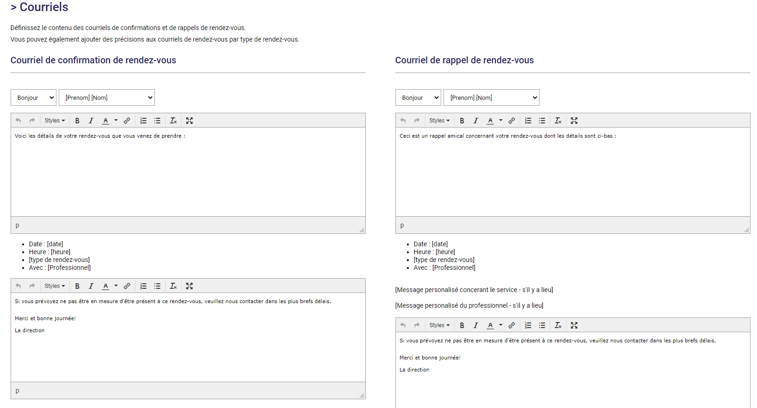Apply italic in reminder email's top editor
The height and width of the screenshot is (408, 757).
tap(475, 121)
